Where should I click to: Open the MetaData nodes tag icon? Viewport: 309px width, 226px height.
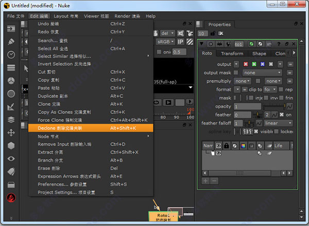[x=11, y=171]
